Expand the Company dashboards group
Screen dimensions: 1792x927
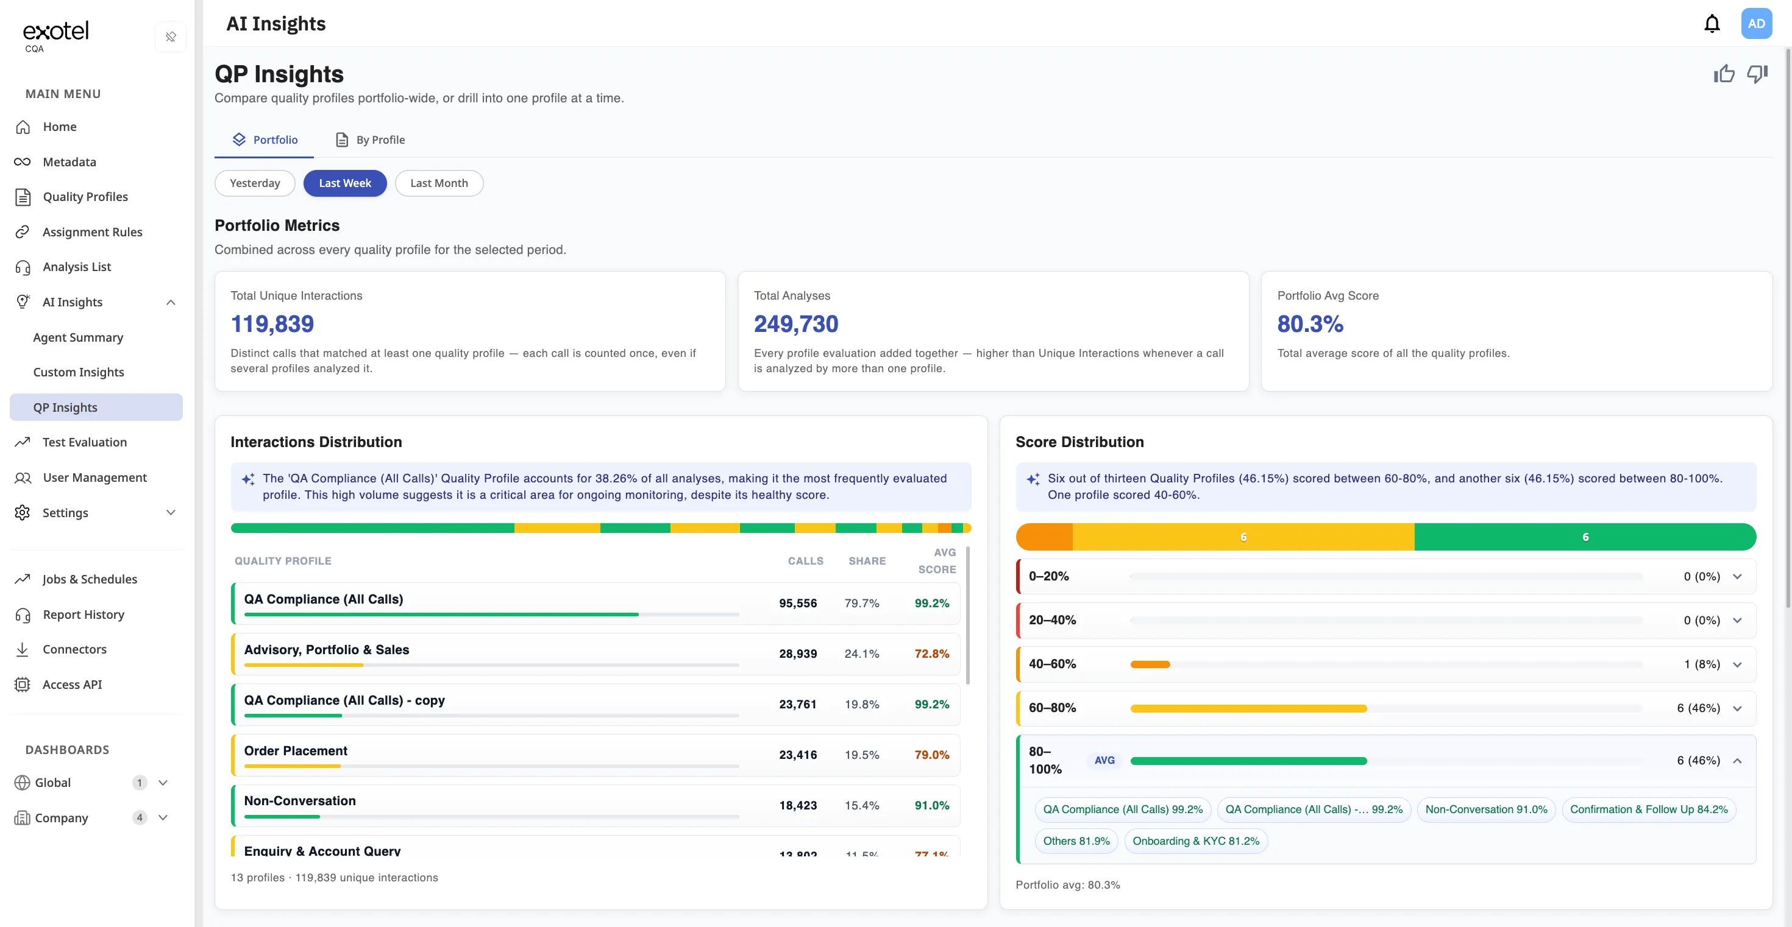click(x=163, y=818)
